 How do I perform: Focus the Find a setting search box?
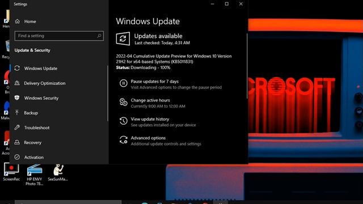pos(59,36)
